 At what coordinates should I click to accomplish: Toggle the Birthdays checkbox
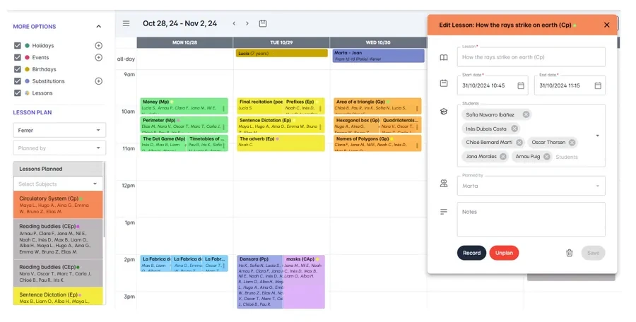[18, 69]
